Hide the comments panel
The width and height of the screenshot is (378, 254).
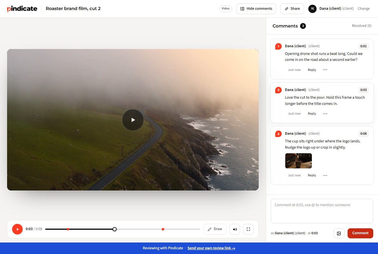[x=256, y=9]
